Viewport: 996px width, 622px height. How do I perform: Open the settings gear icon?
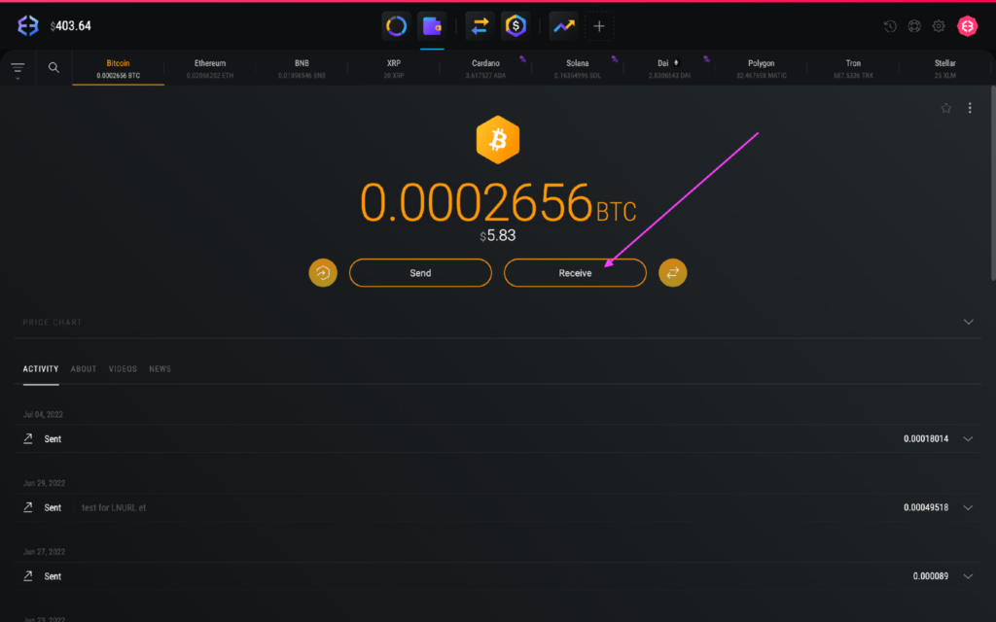[939, 26]
